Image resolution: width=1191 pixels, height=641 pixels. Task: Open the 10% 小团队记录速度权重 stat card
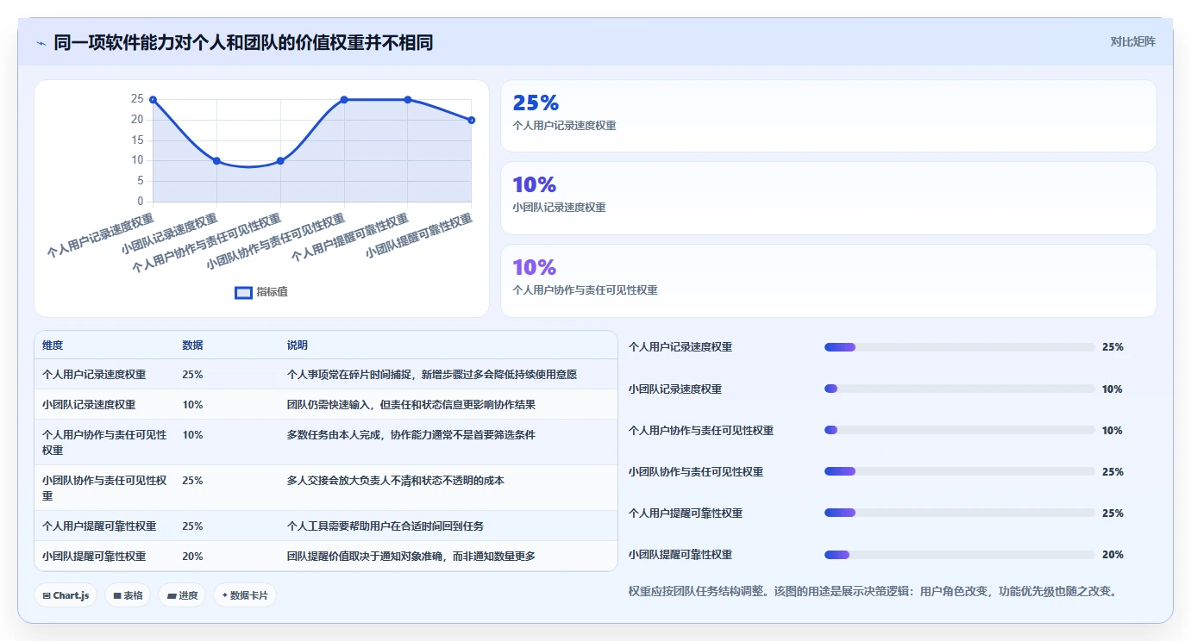pos(828,198)
